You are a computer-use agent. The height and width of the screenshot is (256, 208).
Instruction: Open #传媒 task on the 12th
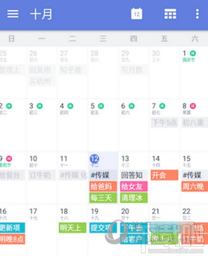tap(103, 175)
